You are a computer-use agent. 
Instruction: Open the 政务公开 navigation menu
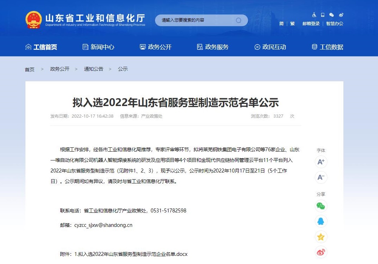click(156, 47)
